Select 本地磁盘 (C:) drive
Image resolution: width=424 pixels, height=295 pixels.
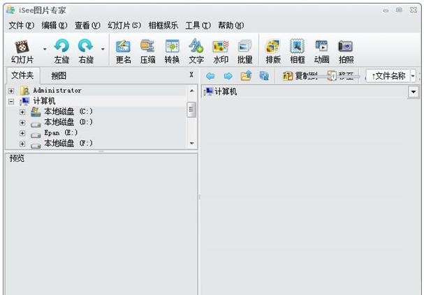tap(68, 112)
